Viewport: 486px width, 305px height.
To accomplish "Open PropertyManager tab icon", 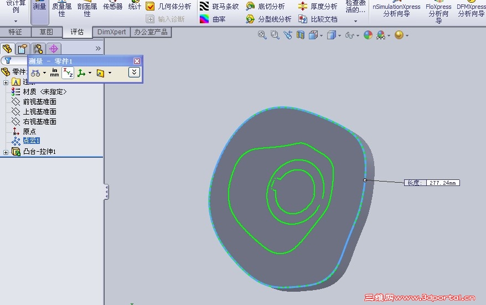I will [23, 49].
